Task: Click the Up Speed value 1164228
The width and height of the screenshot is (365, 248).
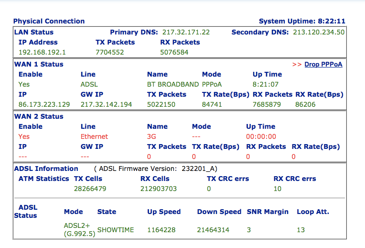Action: (161, 230)
